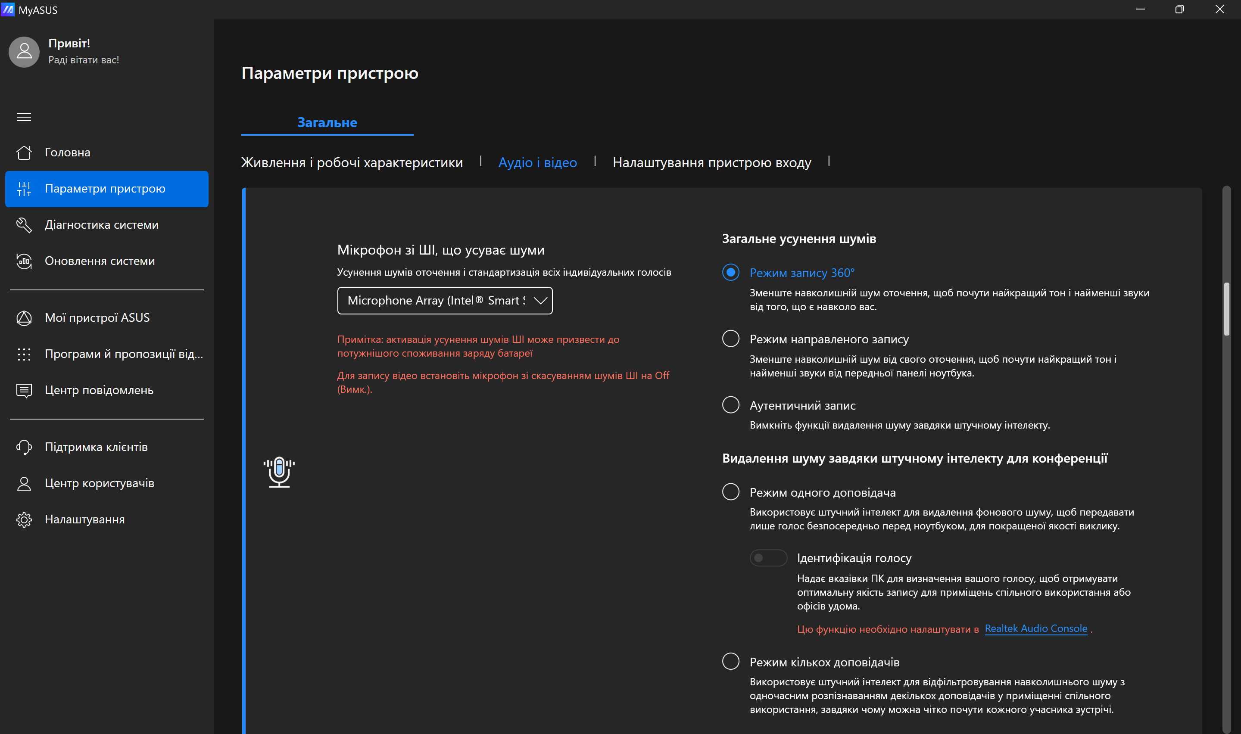Open Налаштування пристрою входу tab
The width and height of the screenshot is (1241, 734).
711,162
